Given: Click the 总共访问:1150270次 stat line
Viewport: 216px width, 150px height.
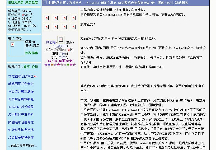Looking at the screenshot, I should (22, 26).
